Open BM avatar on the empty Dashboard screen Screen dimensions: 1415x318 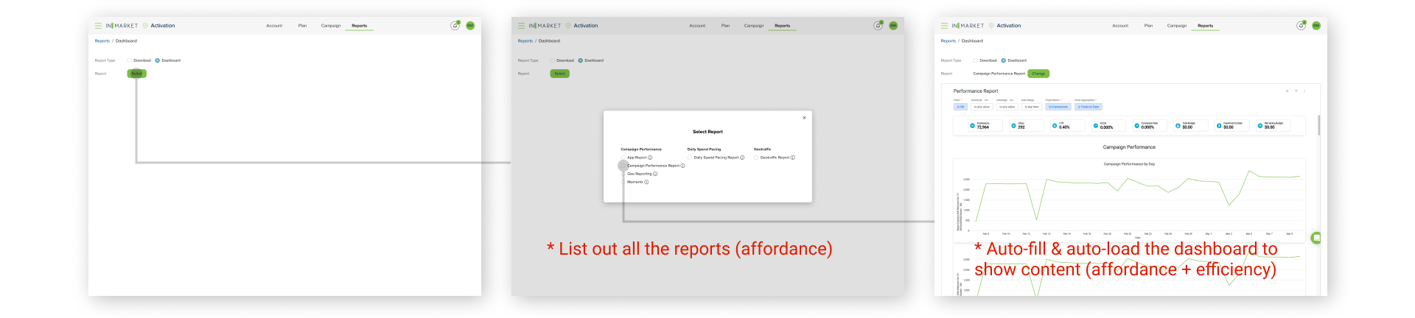470,26
